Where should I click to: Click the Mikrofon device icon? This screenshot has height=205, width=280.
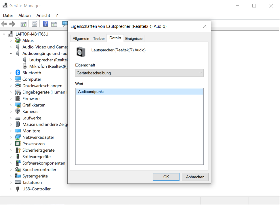25,66
